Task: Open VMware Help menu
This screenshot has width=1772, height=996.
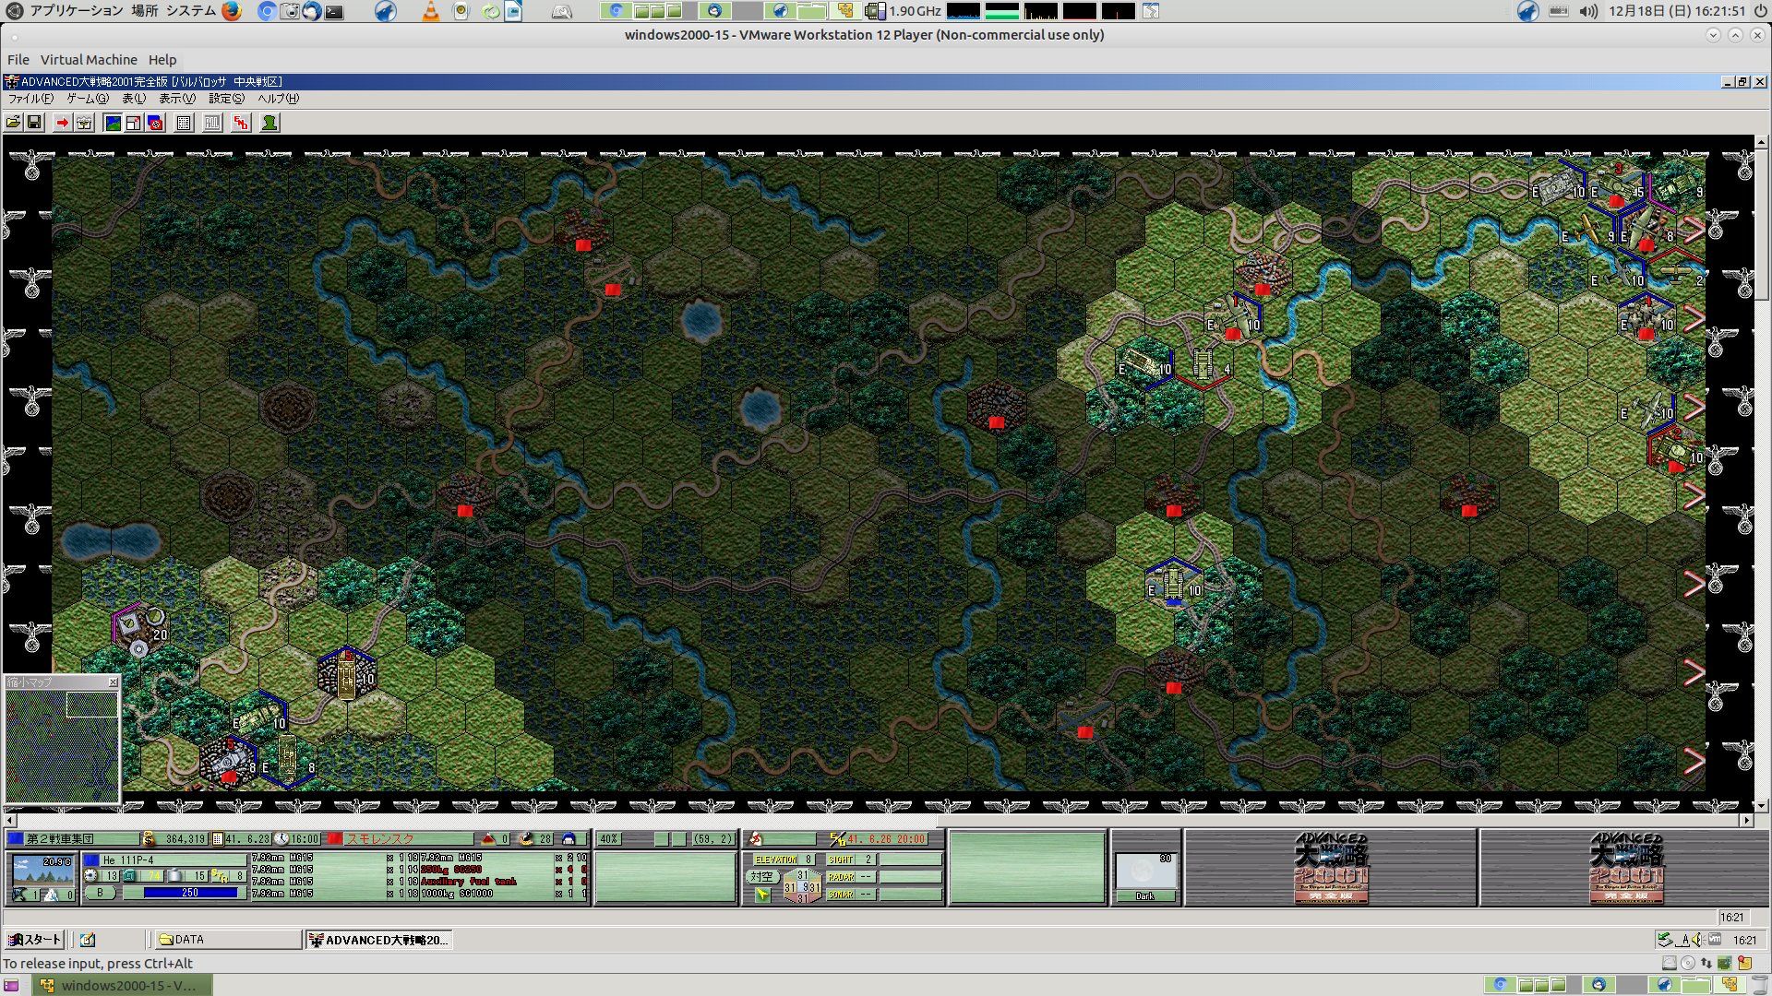Action: [162, 60]
